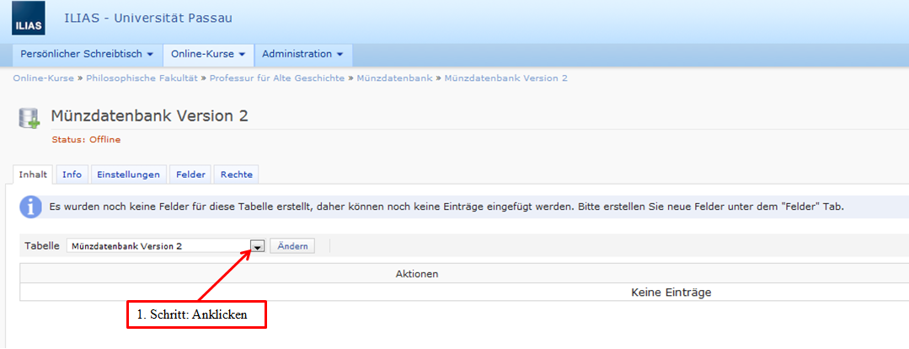Click the Online-Kurse breadcrumb link
This screenshot has height=349, width=909.
point(43,78)
